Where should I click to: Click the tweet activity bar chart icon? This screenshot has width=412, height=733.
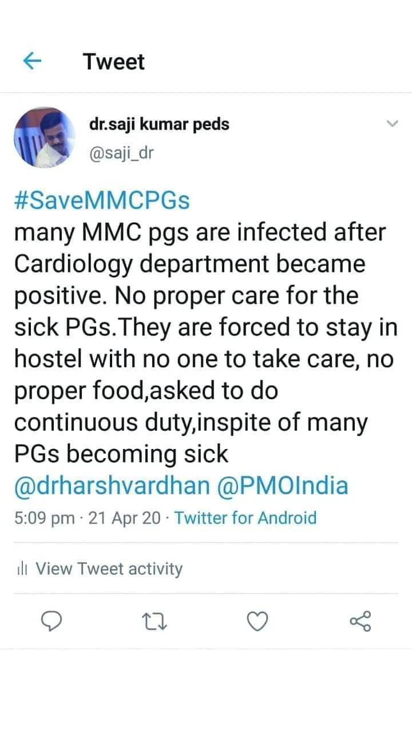(x=22, y=569)
